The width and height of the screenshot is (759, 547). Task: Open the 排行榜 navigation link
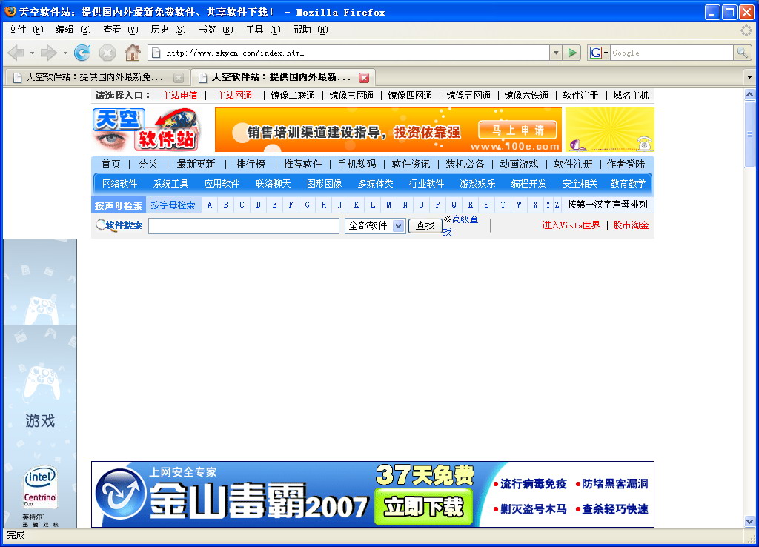251,164
